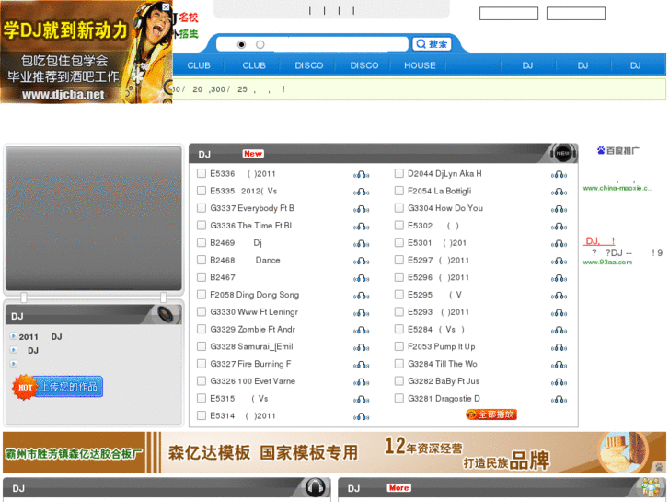
Task: Open G3330 Www Ft Leningr track title
Action: click(254, 312)
